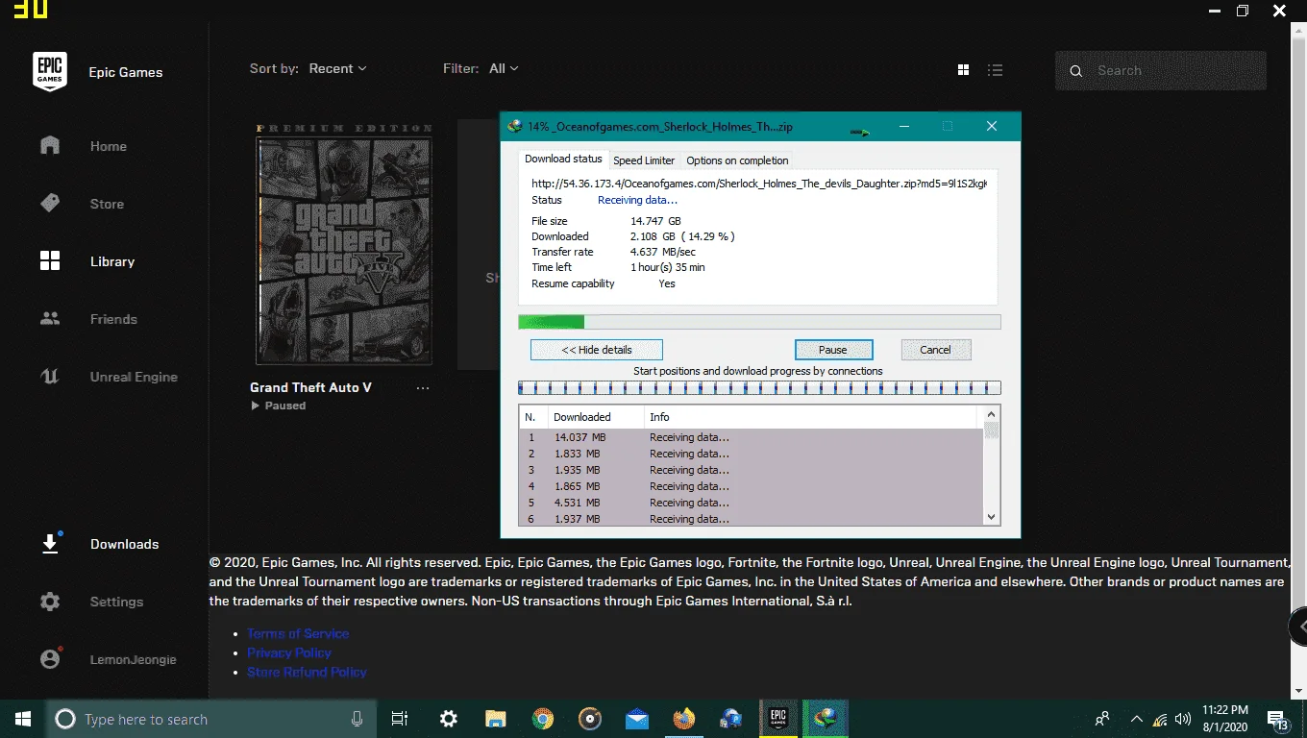Click the connections list scroll up arrow
Image resolution: width=1307 pixels, height=738 pixels.
point(992,415)
